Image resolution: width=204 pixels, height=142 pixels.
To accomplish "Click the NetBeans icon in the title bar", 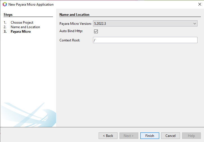I will (5, 5).
